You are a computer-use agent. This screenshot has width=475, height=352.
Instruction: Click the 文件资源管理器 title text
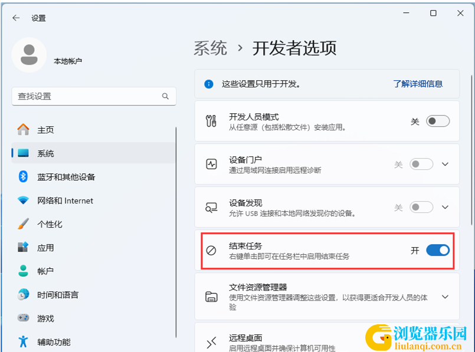tap(258, 287)
